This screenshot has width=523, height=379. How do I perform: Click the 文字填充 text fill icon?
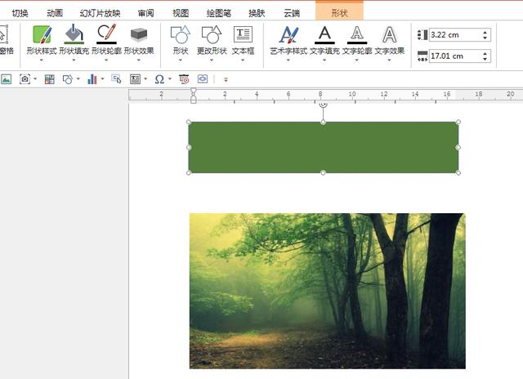tap(324, 34)
